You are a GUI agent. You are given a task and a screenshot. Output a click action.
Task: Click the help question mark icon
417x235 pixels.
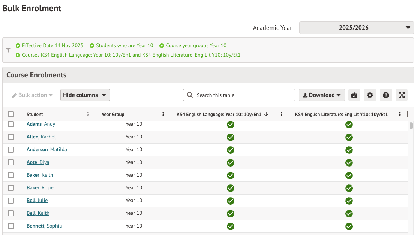385,95
